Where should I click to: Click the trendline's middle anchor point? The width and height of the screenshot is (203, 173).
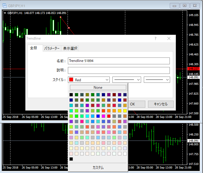69,28
